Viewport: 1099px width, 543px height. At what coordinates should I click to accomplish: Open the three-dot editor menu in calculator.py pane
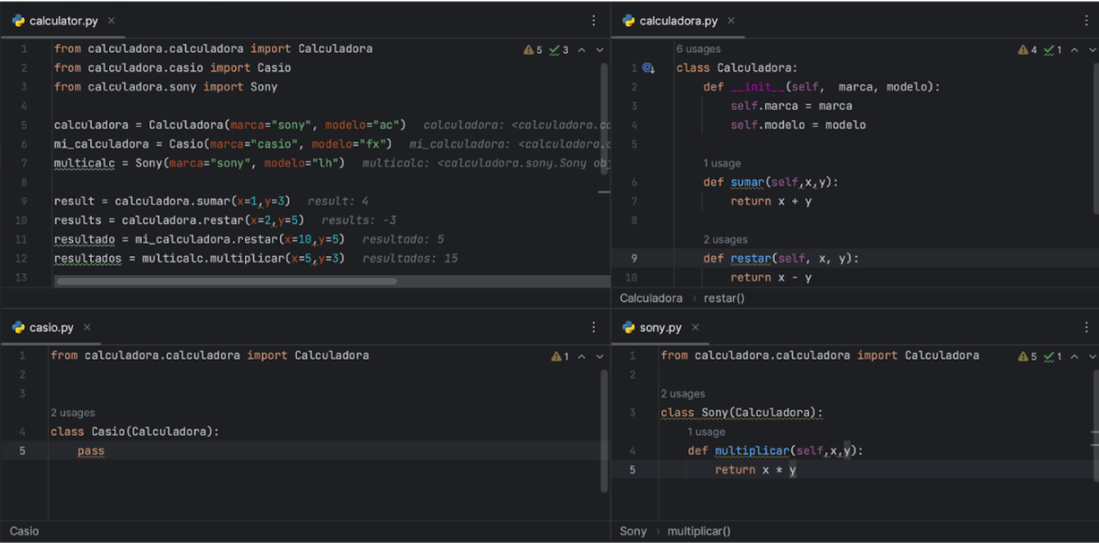point(593,20)
